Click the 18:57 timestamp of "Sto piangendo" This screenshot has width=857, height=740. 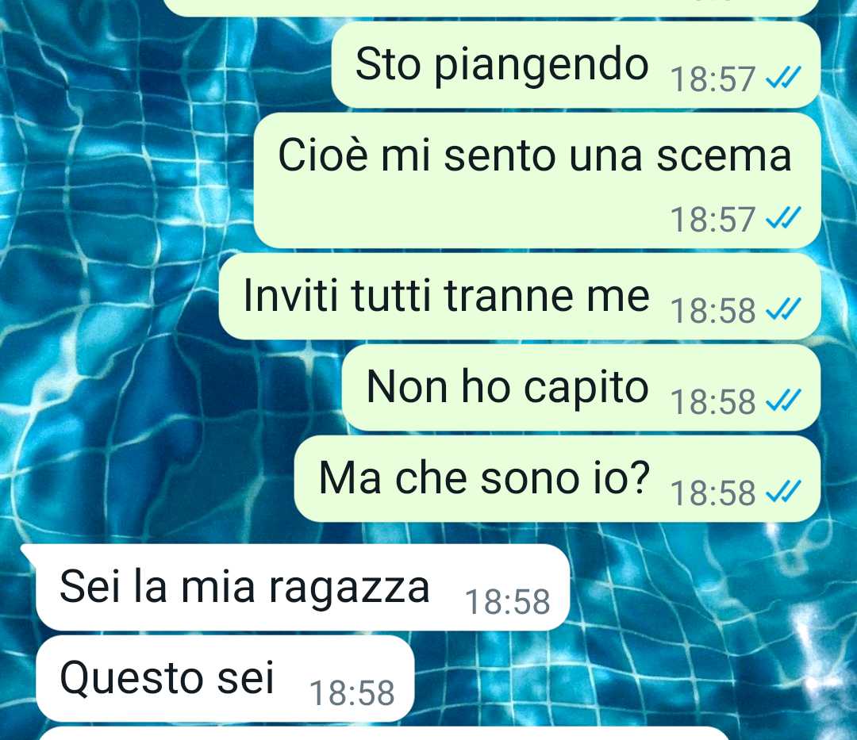pos(713,79)
